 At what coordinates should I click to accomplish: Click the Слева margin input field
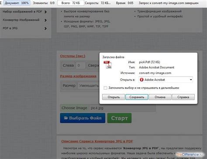point(80,65)
